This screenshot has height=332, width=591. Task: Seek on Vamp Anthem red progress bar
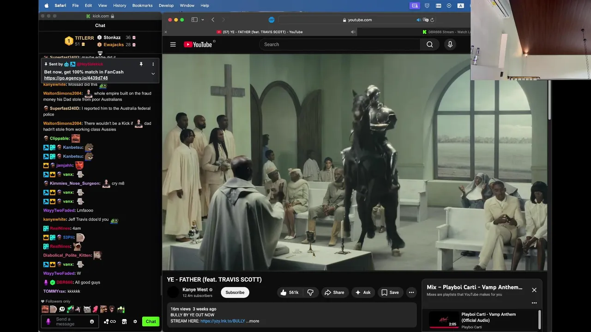coord(444,328)
